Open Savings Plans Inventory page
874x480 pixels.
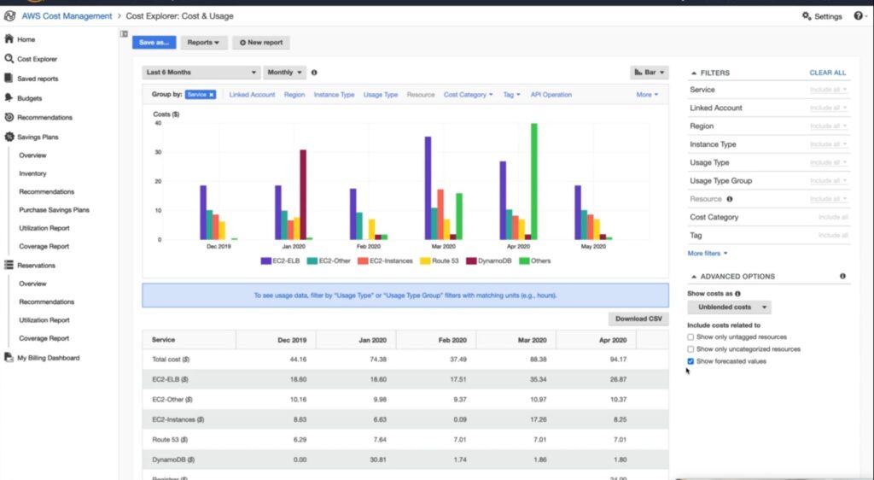(33, 173)
